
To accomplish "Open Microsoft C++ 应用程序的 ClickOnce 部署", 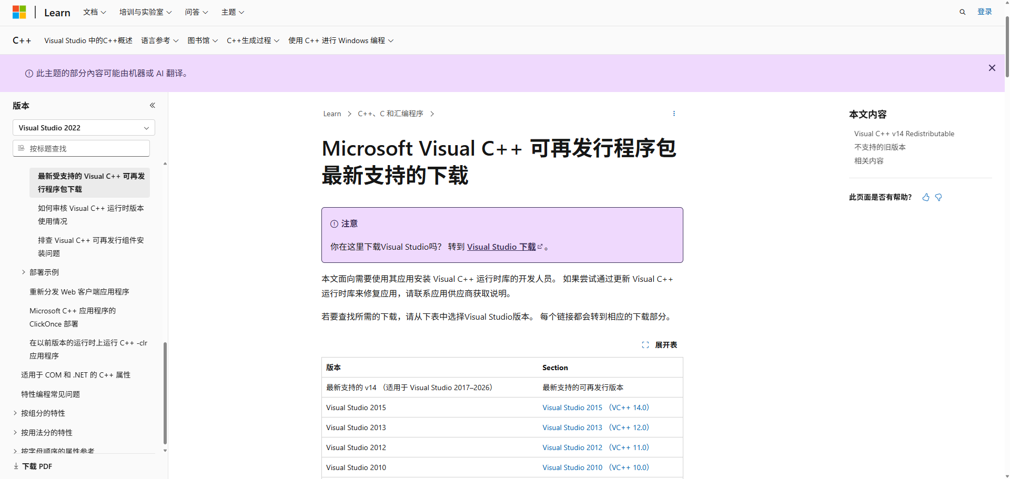I will point(73,317).
